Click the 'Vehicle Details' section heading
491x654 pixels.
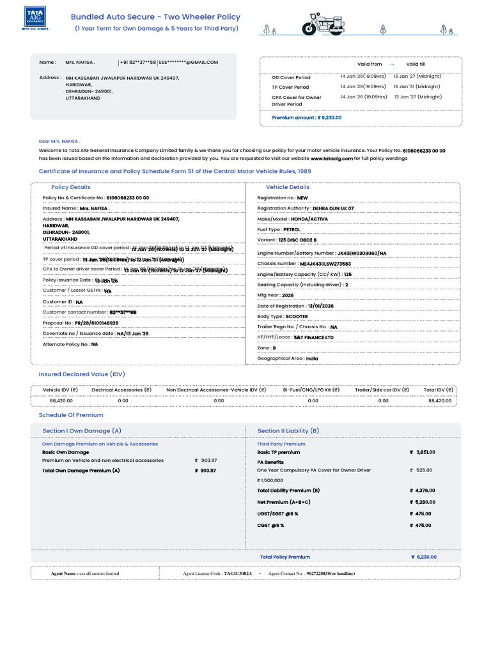[x=288, y=187]
